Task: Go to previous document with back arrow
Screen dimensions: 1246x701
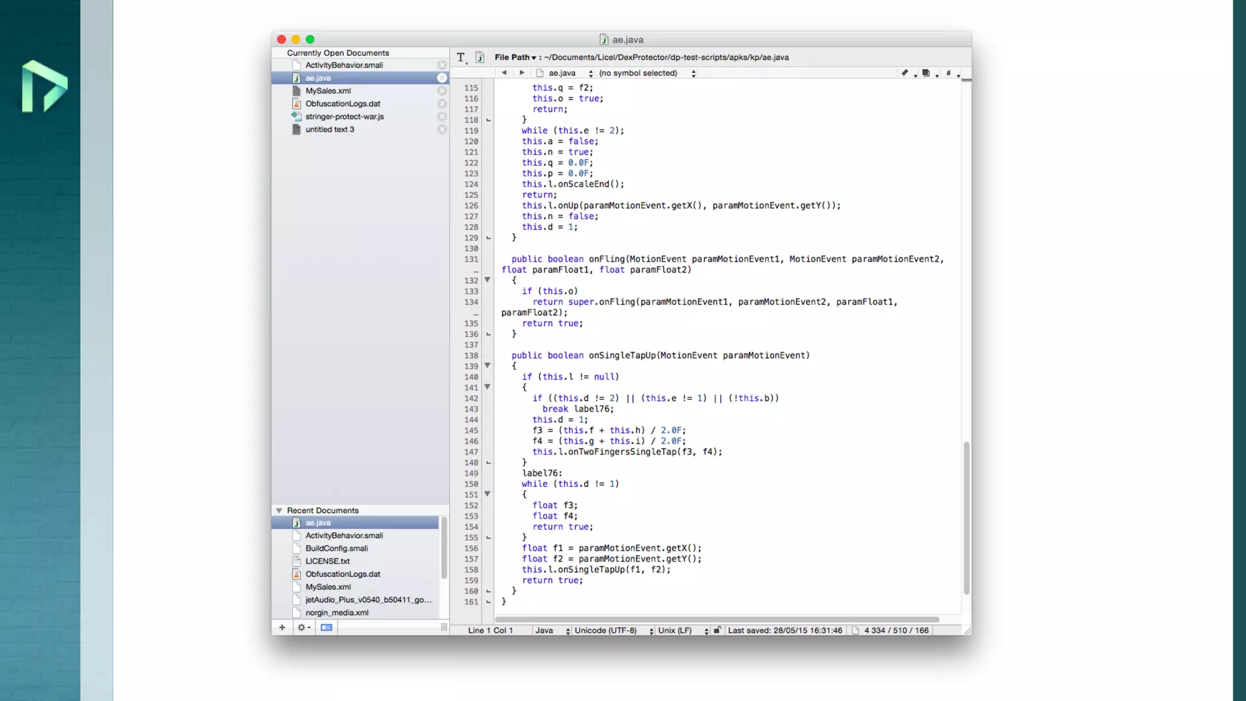Action: (504, 73)
